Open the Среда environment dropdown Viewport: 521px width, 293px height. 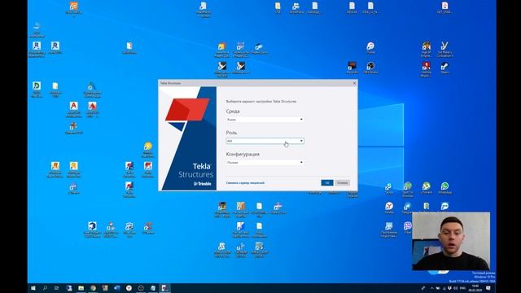click(x=265, y=120)
